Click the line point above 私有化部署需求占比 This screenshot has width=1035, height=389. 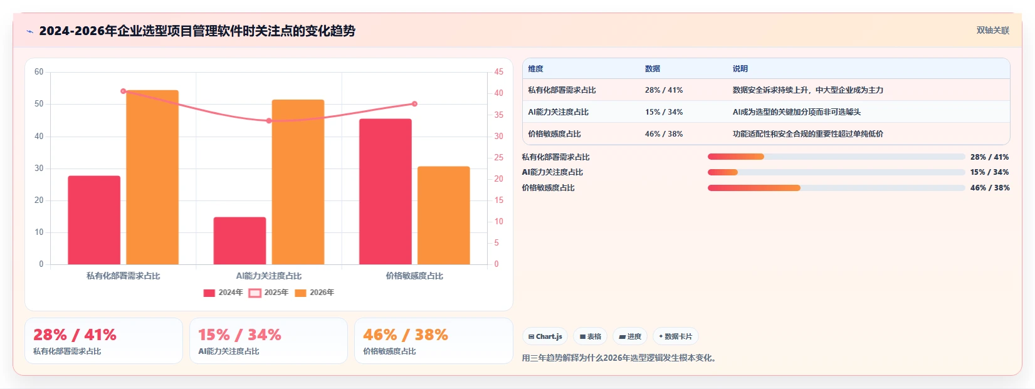(123, 91)
